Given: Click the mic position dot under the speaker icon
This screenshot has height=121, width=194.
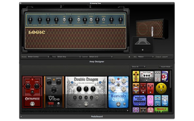Looking at the screenshot, I should pyautogui.click(x=143, y=50).
